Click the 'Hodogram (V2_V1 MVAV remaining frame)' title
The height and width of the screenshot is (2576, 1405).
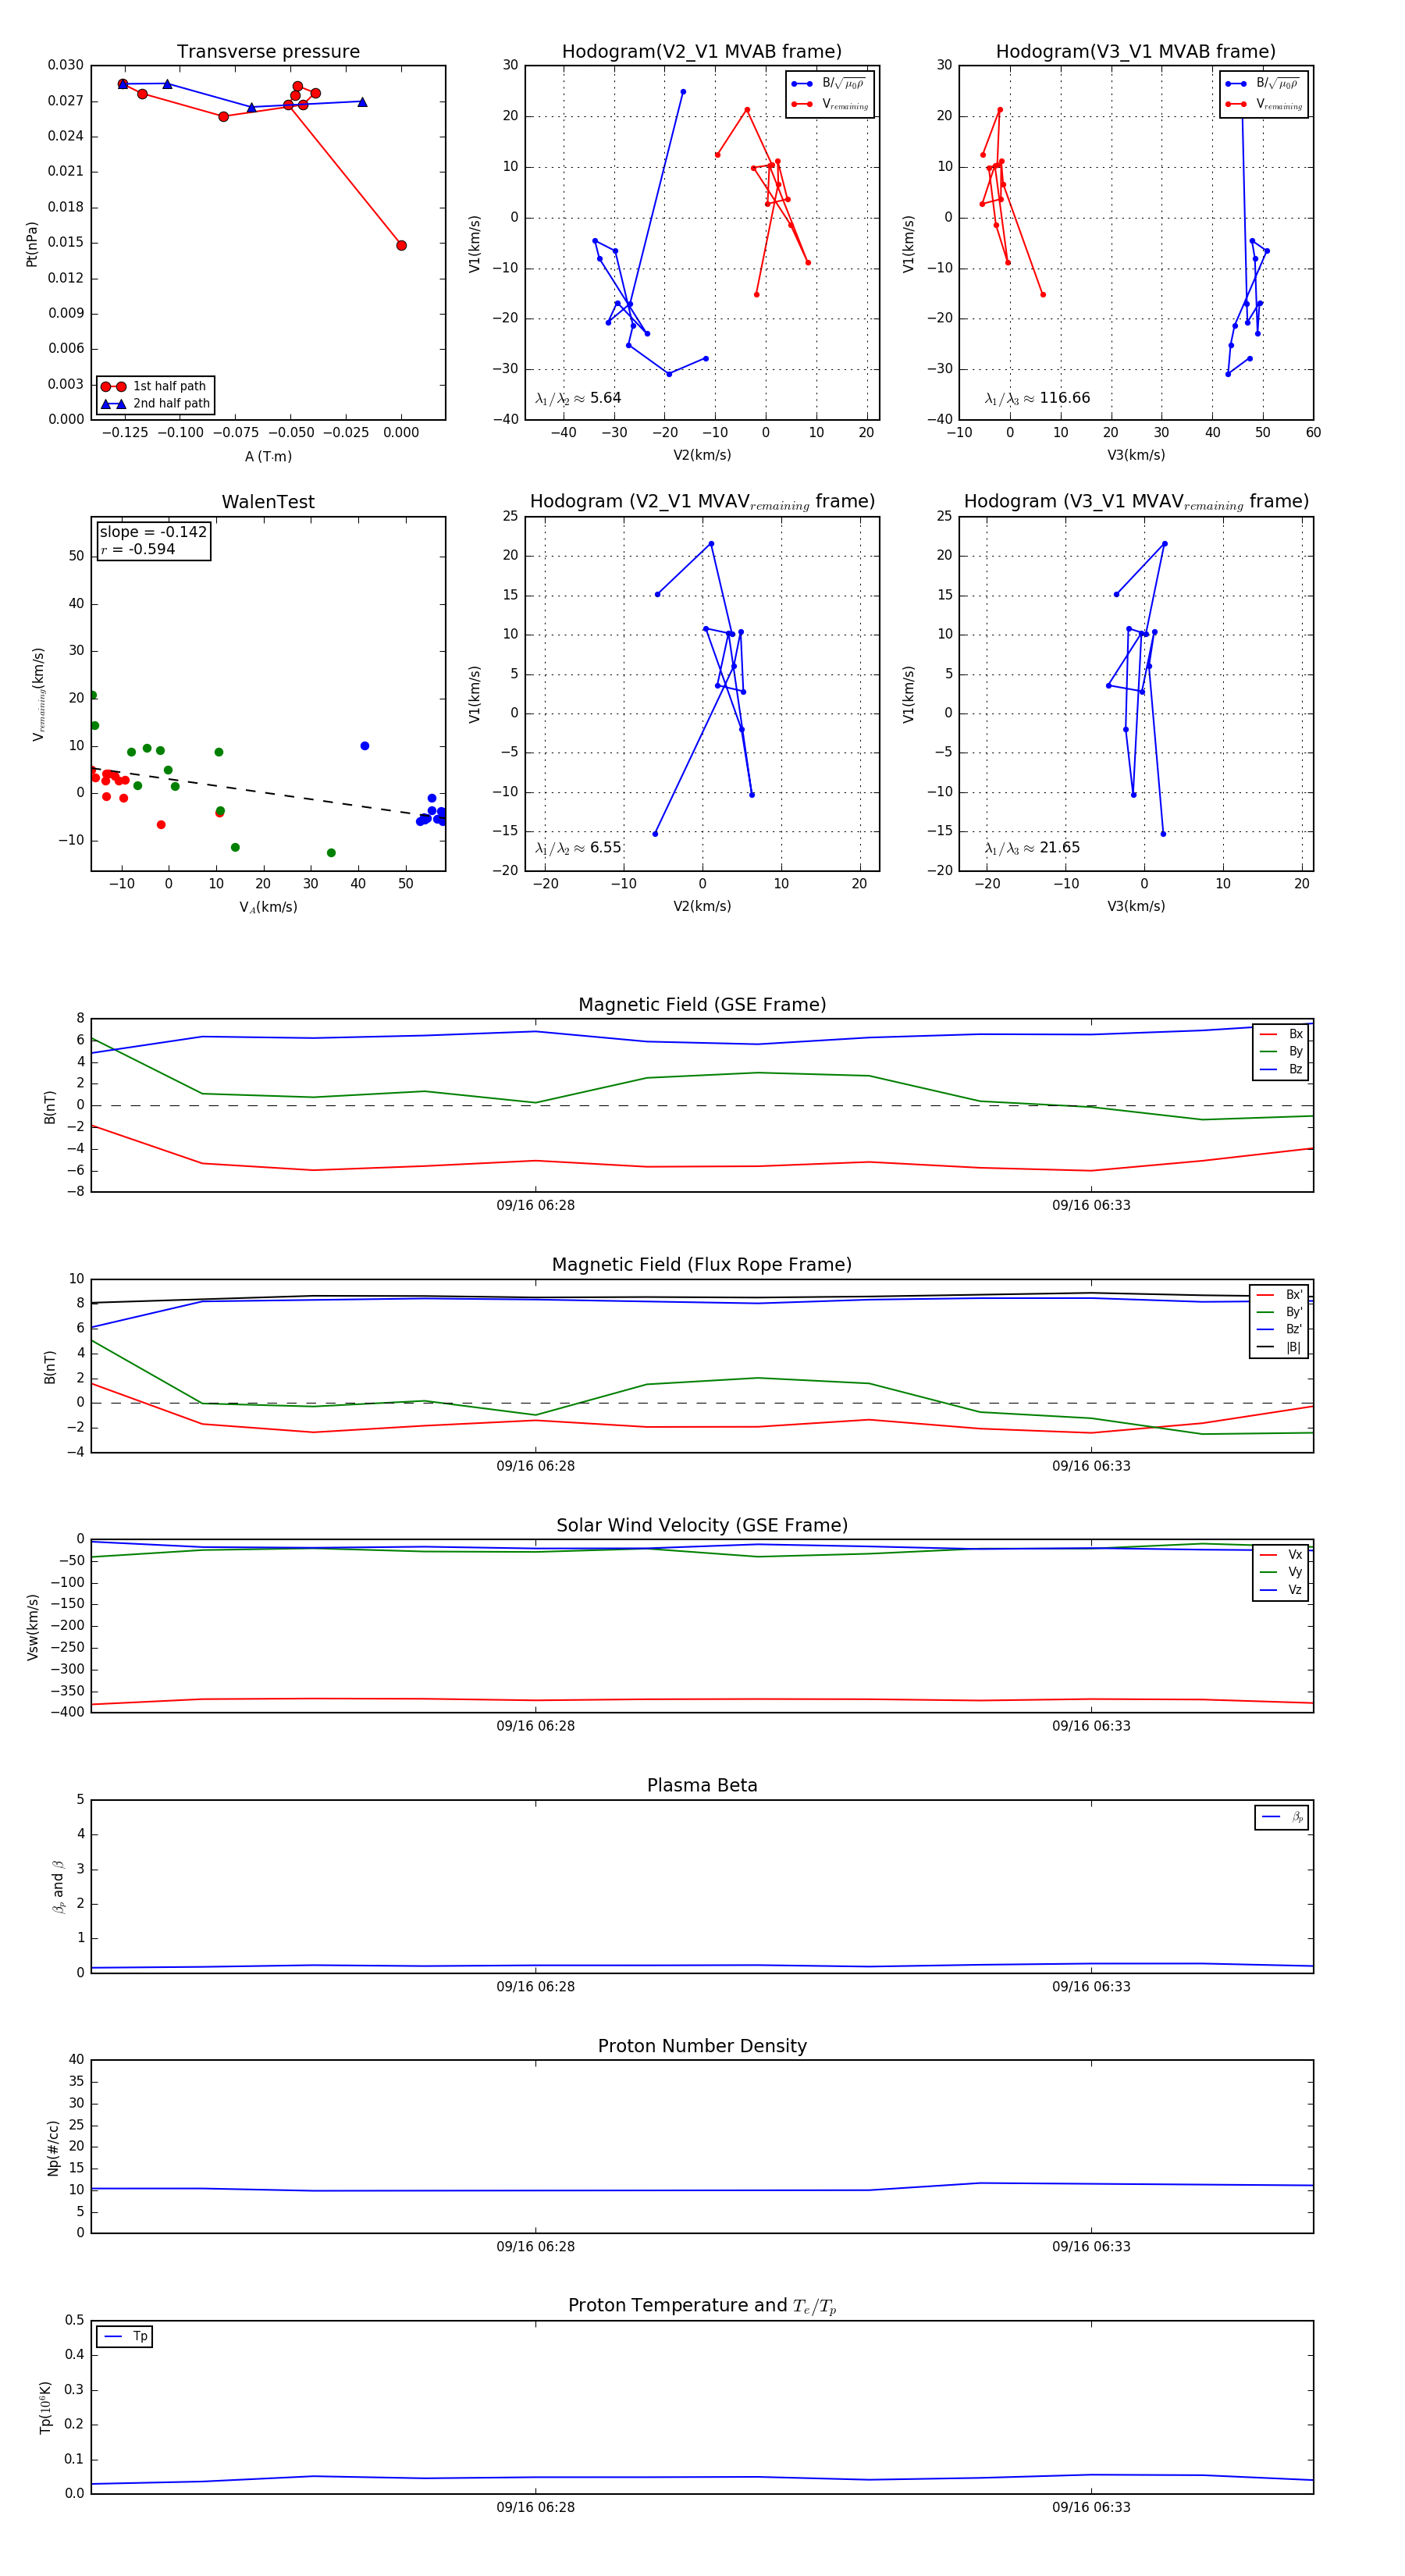702,502
